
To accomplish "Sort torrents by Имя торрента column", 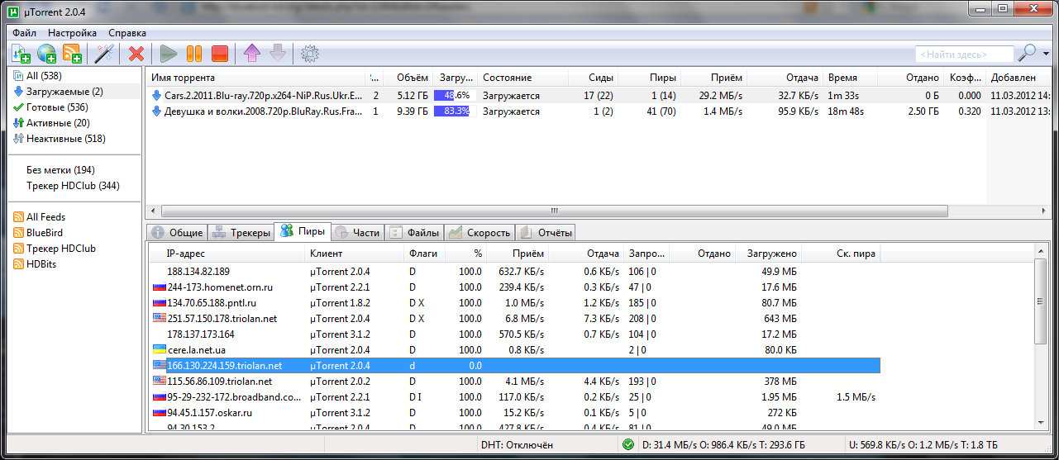I will tap(255, 78).
